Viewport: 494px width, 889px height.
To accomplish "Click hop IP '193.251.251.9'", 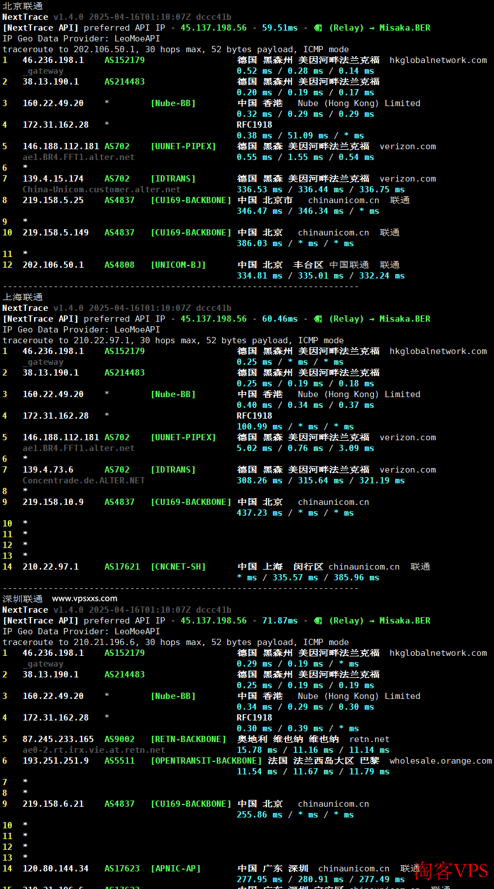I will [x=56, y=761].
